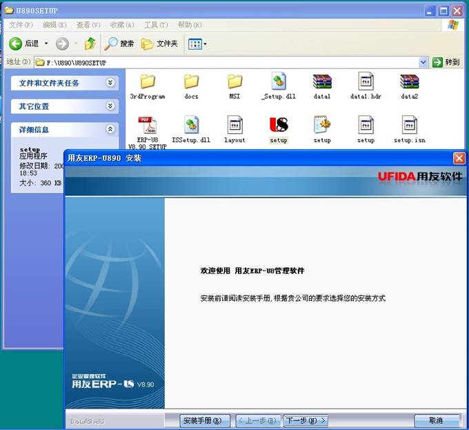Click the Next (下一步) button
Screen dimensions: 469x430
tap(306, 420)
